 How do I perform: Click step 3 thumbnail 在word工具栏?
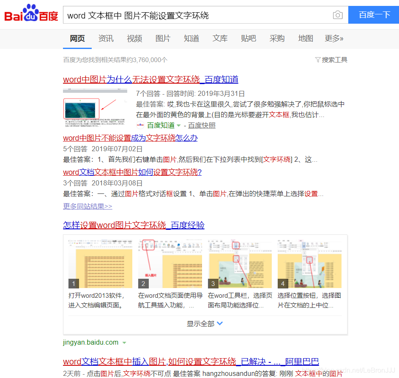tap(240, 264)
